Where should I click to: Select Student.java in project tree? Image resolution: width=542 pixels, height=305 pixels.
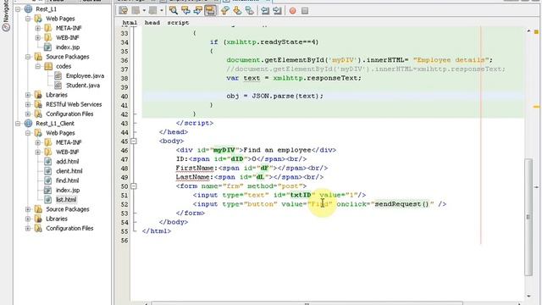tap(83, 86)
